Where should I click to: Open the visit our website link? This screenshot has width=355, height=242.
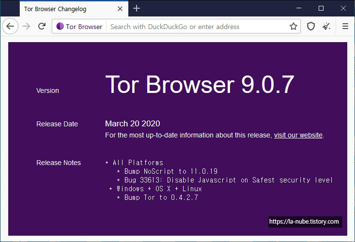coord(298,135)
